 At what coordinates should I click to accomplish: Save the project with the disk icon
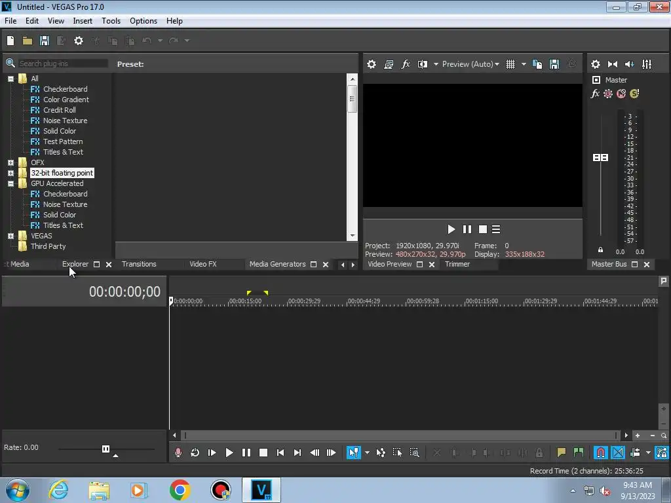click(x=44, y=41)
